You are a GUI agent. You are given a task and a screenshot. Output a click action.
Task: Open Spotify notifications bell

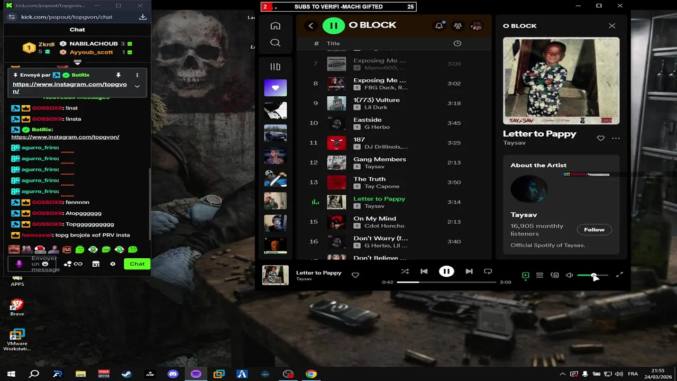[x=439, y=25]
